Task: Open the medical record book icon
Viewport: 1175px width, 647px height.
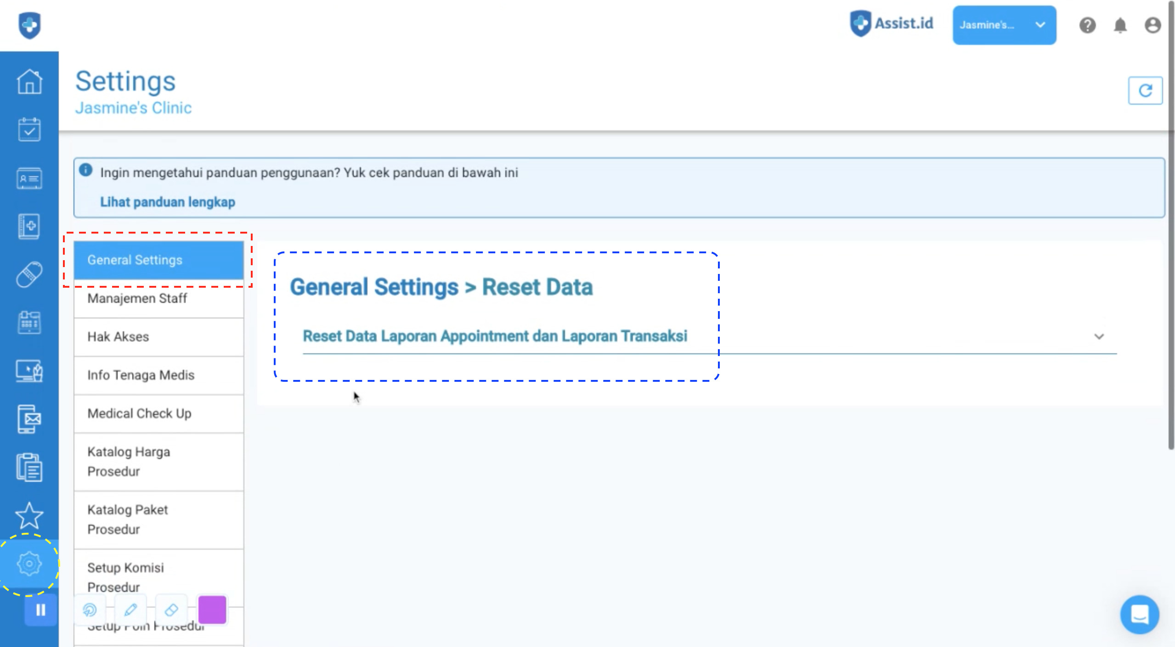Action: tap(29, 226)
